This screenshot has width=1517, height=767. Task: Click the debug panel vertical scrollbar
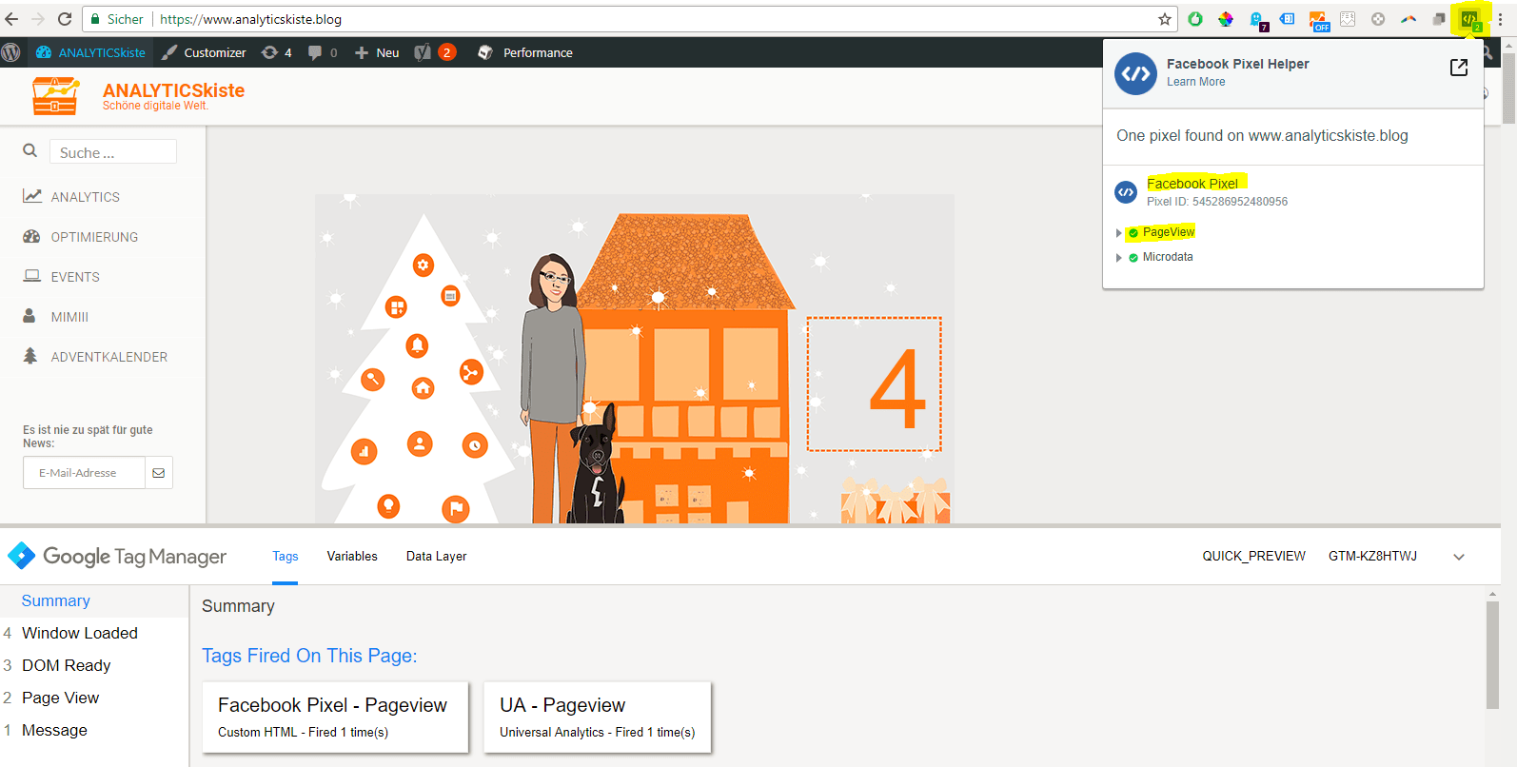(1492, 657)
